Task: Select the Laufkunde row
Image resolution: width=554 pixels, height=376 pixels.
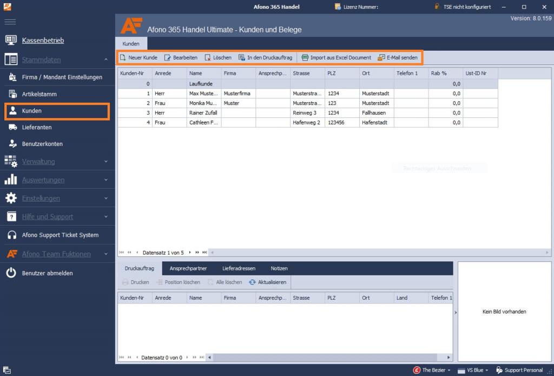Action: coord(308,84)
